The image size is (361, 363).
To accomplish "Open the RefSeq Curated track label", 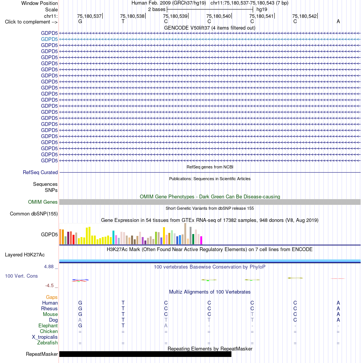I will pyautogui.click(x=40, y=173).
